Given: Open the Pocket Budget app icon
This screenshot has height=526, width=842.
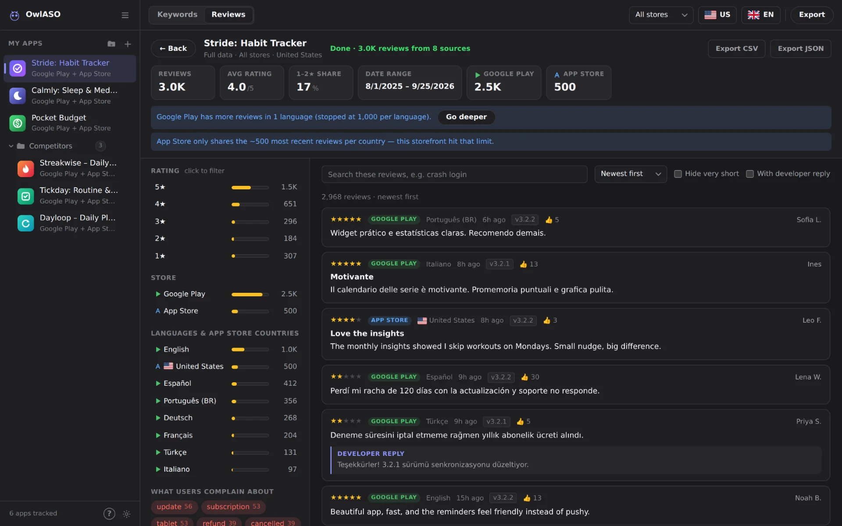Looking at the screenshot, I should (x=18, y=123).
